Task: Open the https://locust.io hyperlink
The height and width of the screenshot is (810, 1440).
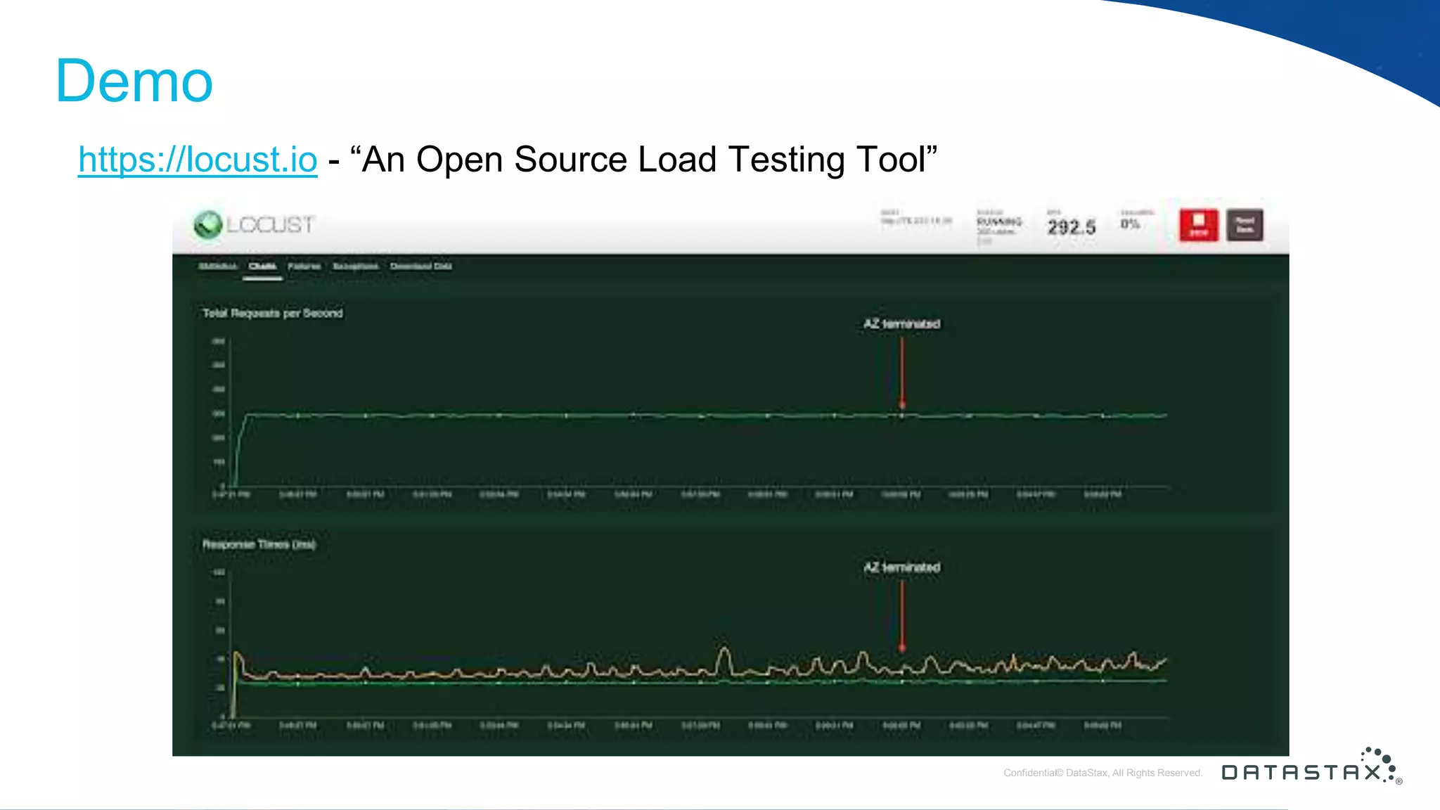Action: 198,160
